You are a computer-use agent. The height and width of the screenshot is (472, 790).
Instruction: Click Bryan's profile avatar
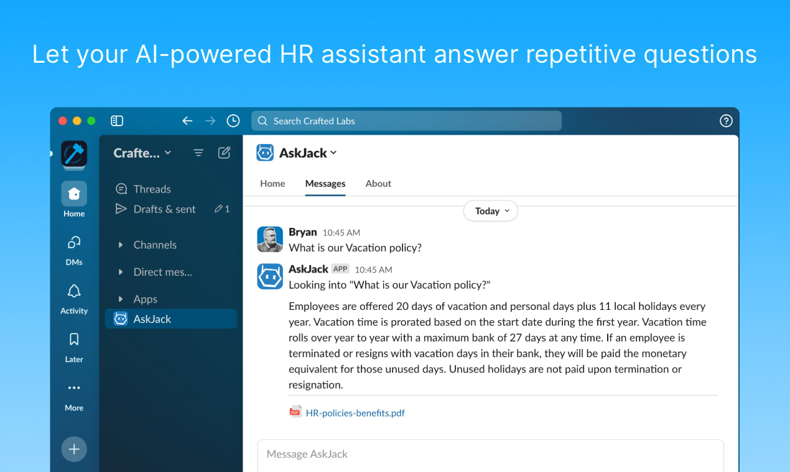point(270,239)
